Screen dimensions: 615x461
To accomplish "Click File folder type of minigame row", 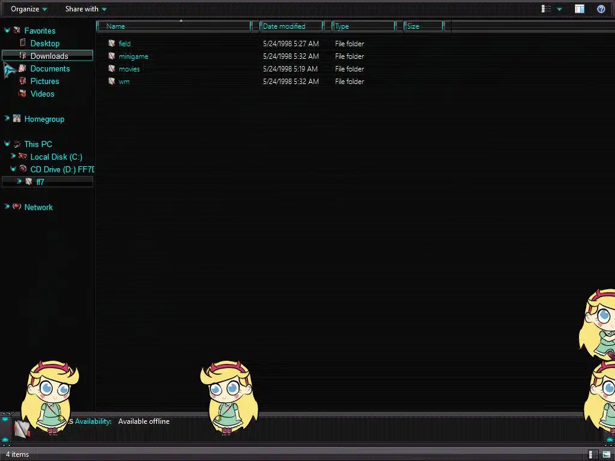I will coord(350,56).
